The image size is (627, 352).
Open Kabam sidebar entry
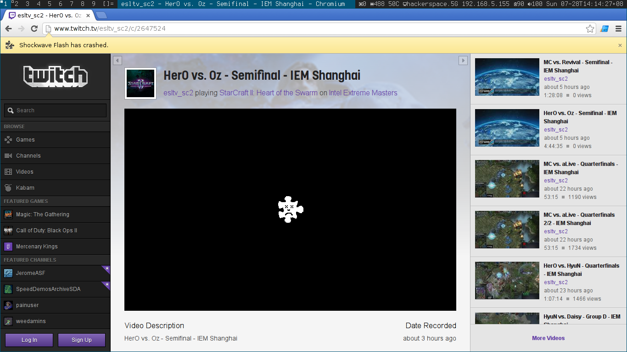coord(56,188)
